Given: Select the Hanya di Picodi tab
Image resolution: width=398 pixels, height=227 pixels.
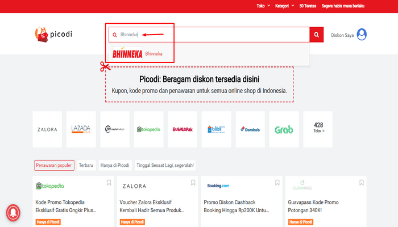Looking at the screenshot, I should (115, 165).
